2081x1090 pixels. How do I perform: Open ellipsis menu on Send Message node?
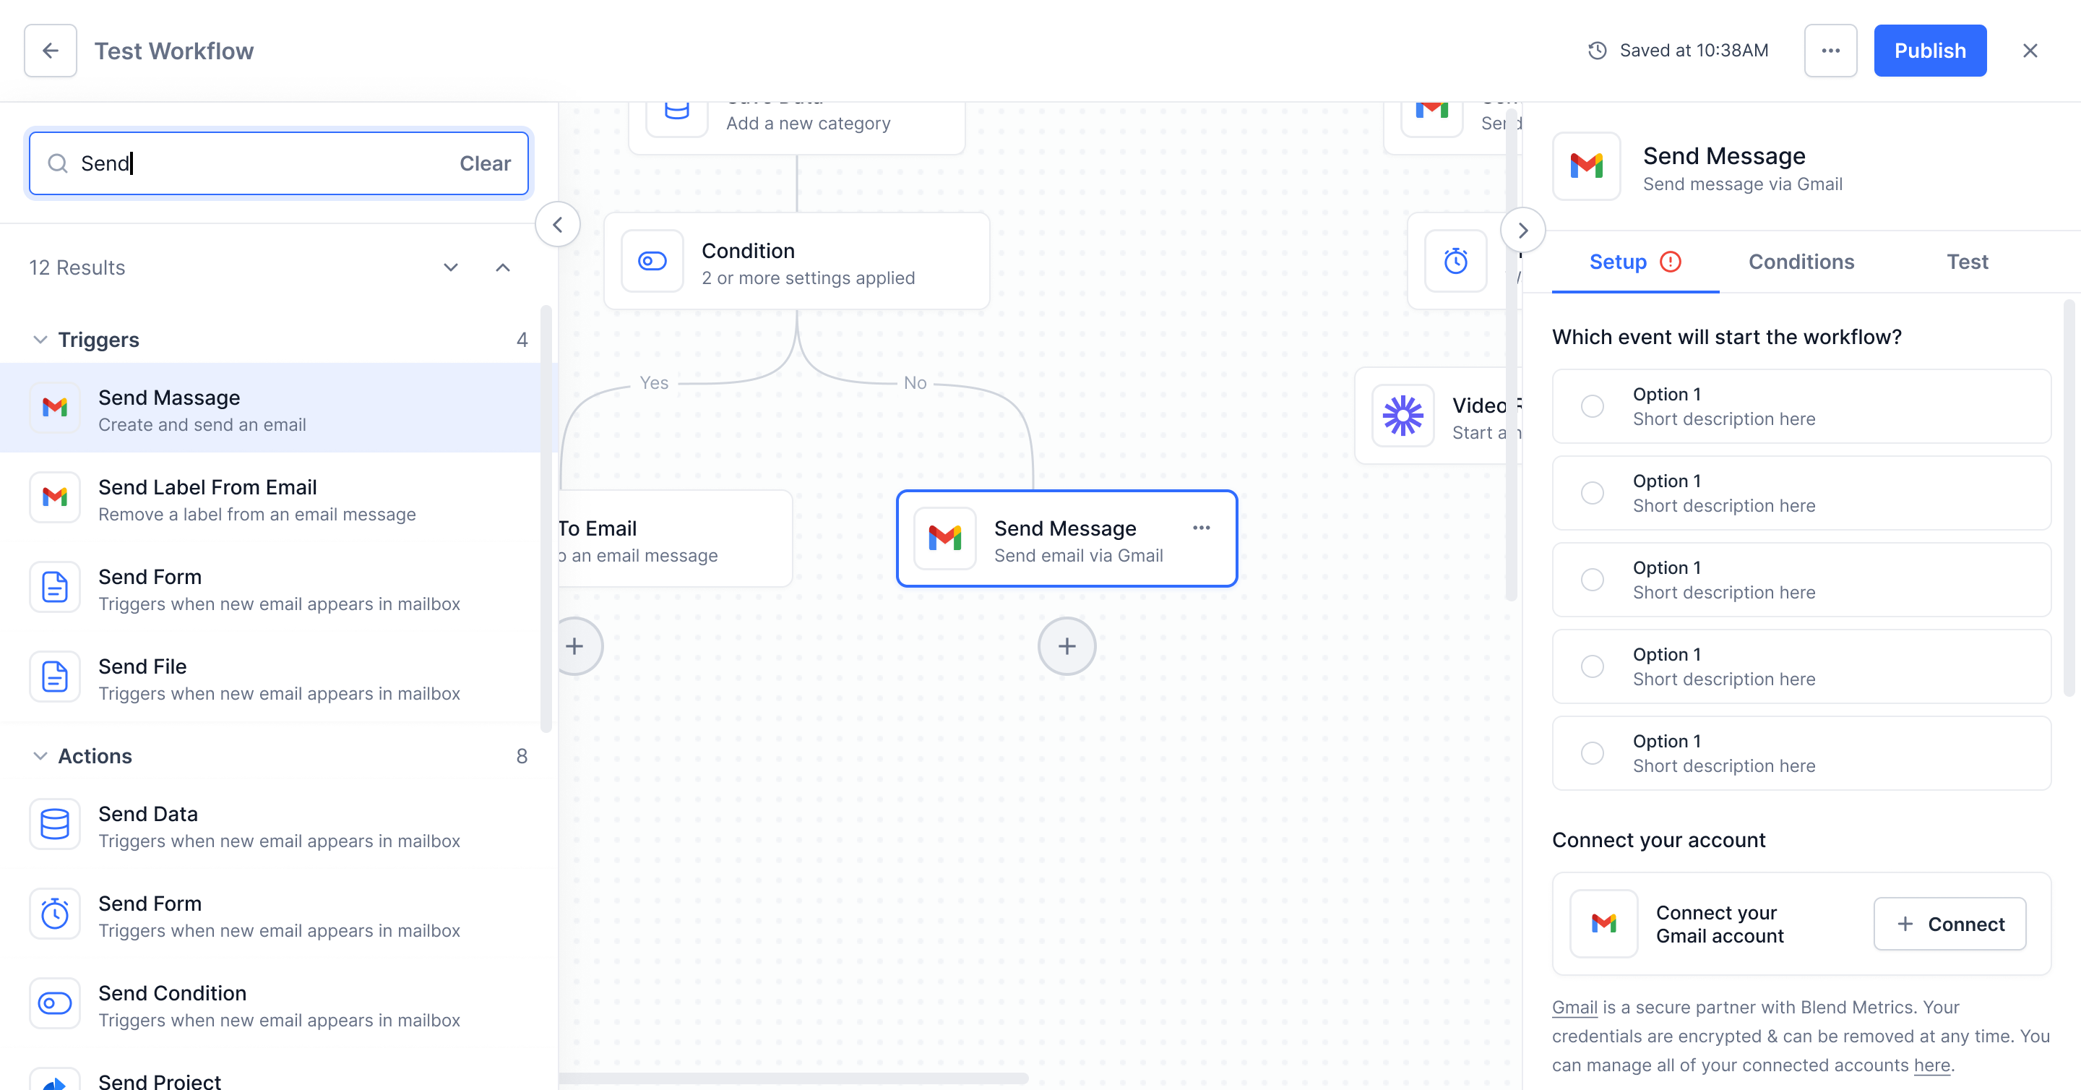pos(1201,528)
